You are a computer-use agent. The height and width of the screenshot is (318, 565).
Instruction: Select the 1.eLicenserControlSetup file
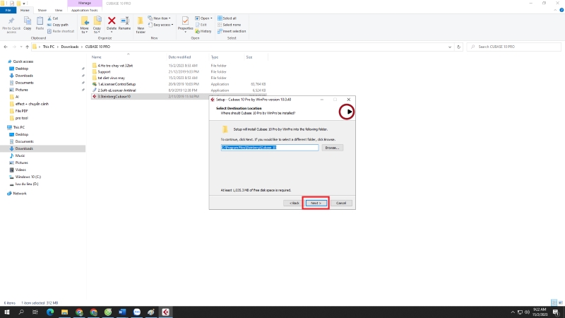[117, 84]
